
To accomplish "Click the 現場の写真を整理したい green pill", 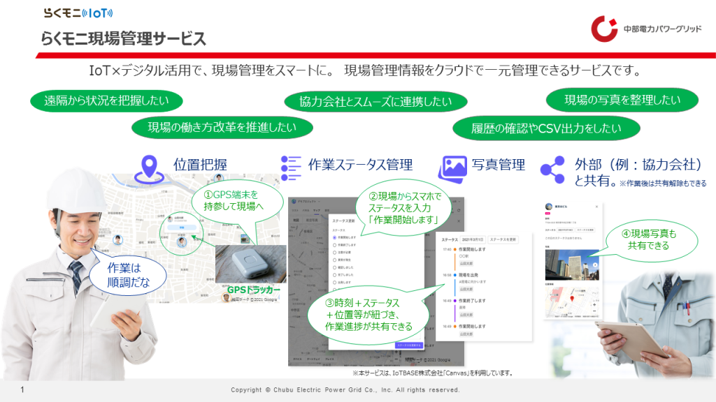I will 622,100.
